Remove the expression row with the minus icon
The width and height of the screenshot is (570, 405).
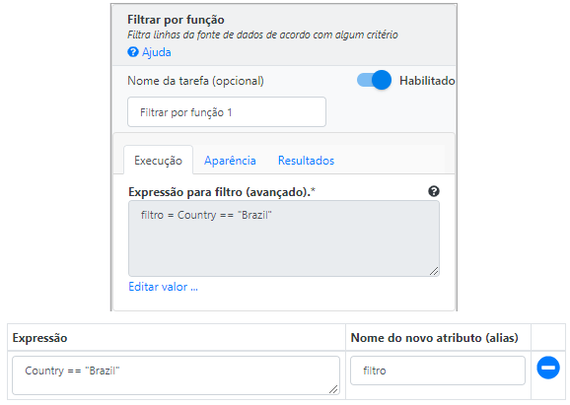click(548, 368)
